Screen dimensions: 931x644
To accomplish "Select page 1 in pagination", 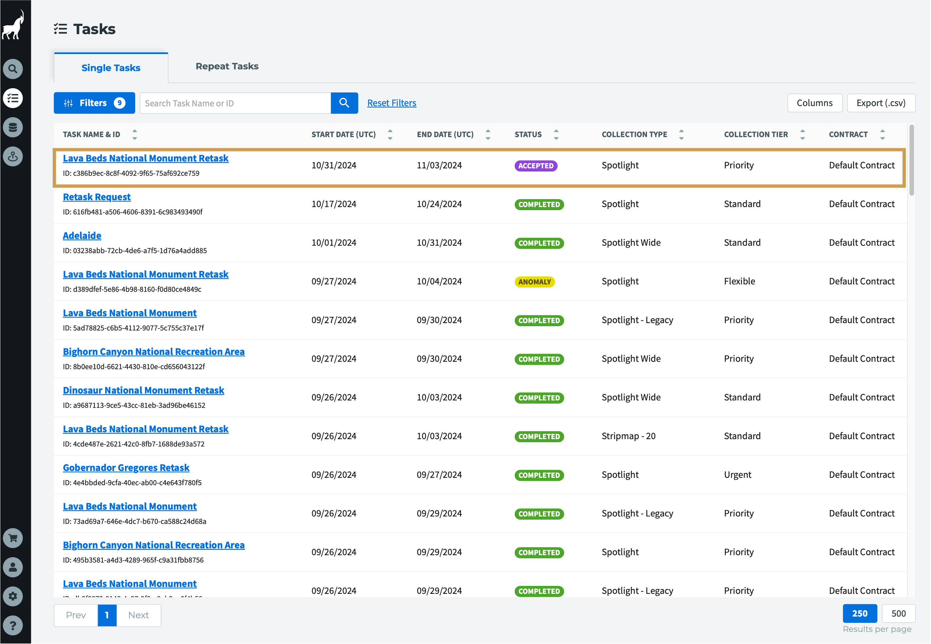I will click(x=107, y=616).
